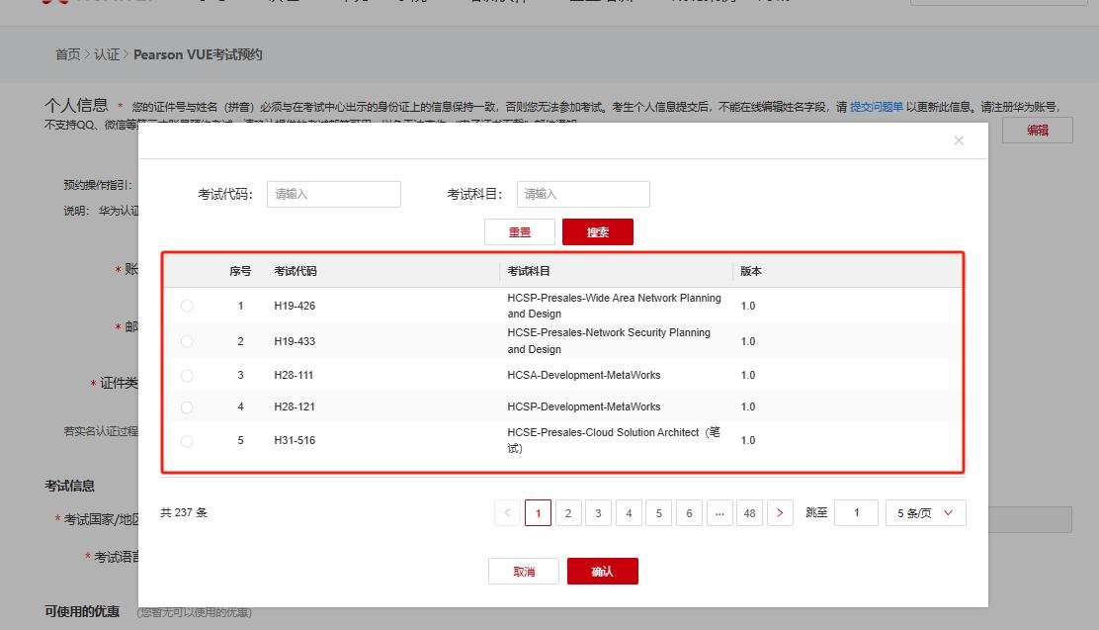Viewport: 1099px width, 630px height.
Task: Click the 共 237 条 total count
Action: 184,513
